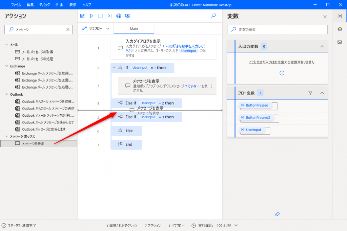Select the Else if UserInput = 3 step

146,117
